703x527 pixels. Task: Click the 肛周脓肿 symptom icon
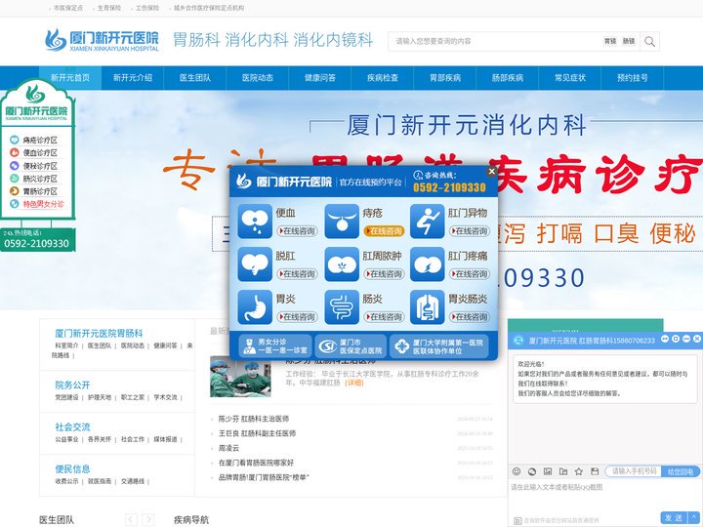(342, 264)
